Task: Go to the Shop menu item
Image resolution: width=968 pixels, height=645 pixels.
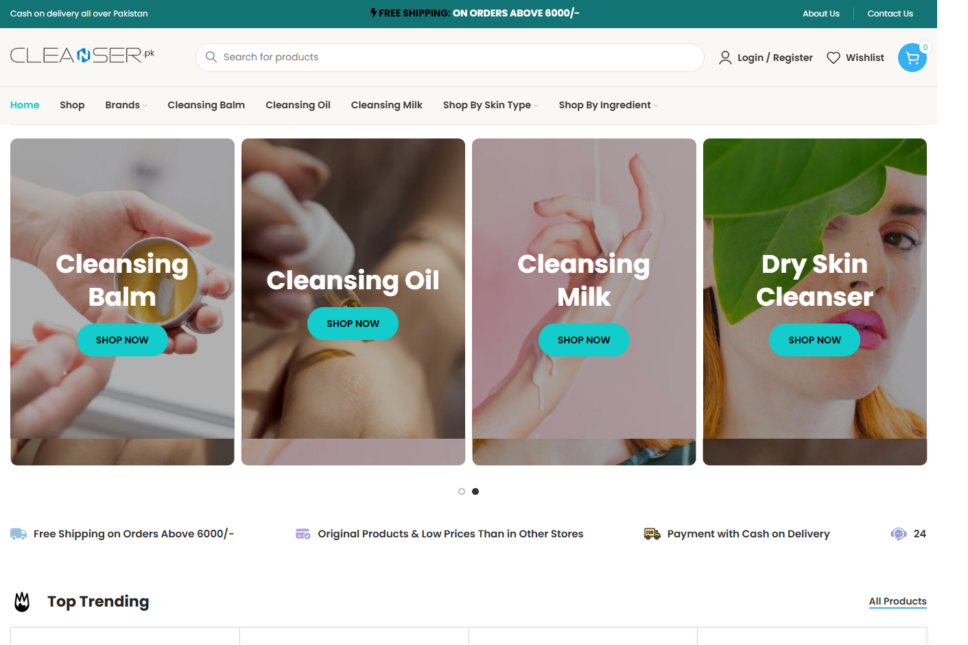Action: (x=72, y=105)
